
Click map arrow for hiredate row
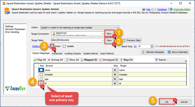click(x=115, y=75)
